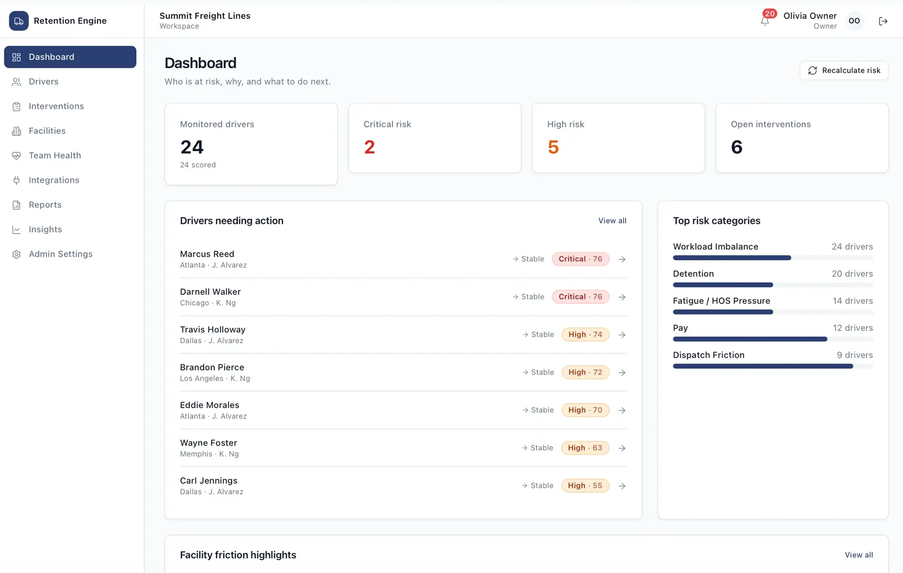903x573 pixels.
Task: Open Marcus Reed details arrow
Action: (622, 259)
